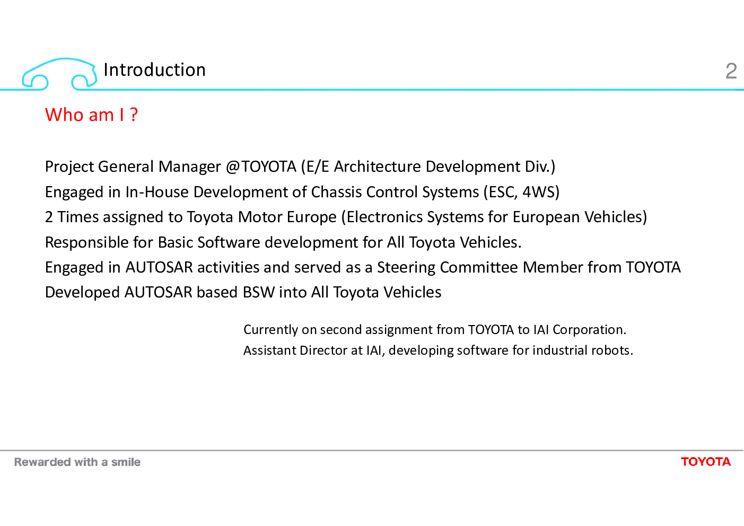The width and height of the screenshot is (744, 526).
Task: Click the slide number 2
Action: (x=731, y=71)
